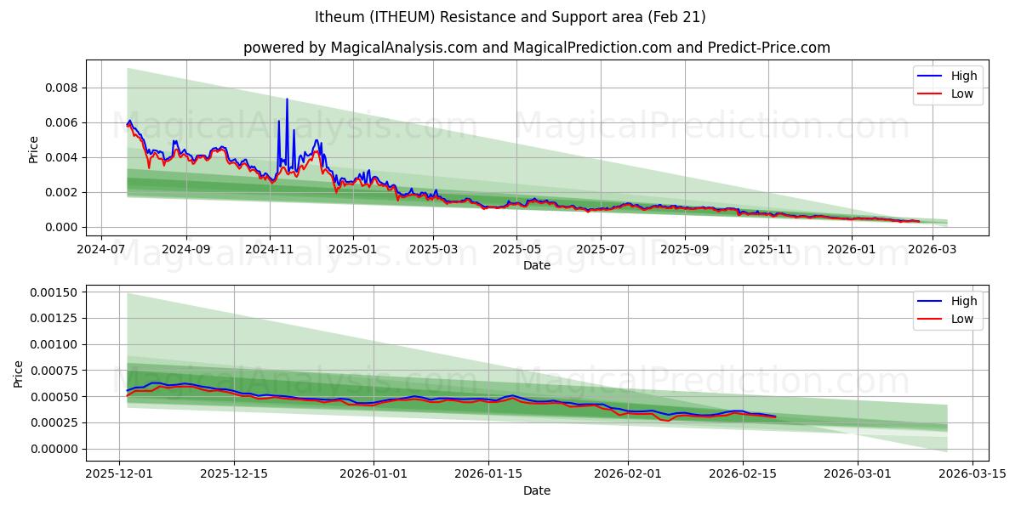The height and width of the screenshot is (510, 1021).
Task: Click the '0.00050' y-axis tick label
Action: pos(54,397)
